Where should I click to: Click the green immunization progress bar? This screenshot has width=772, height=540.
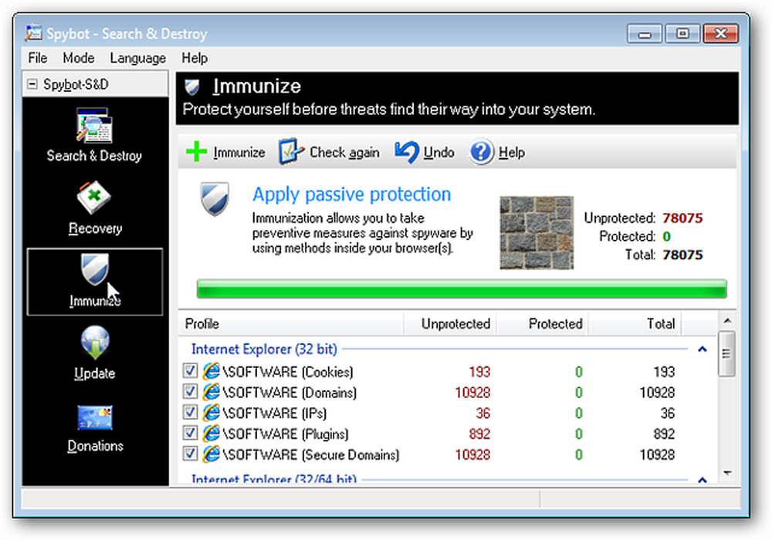pyautogui.click(x=462, y=289)
